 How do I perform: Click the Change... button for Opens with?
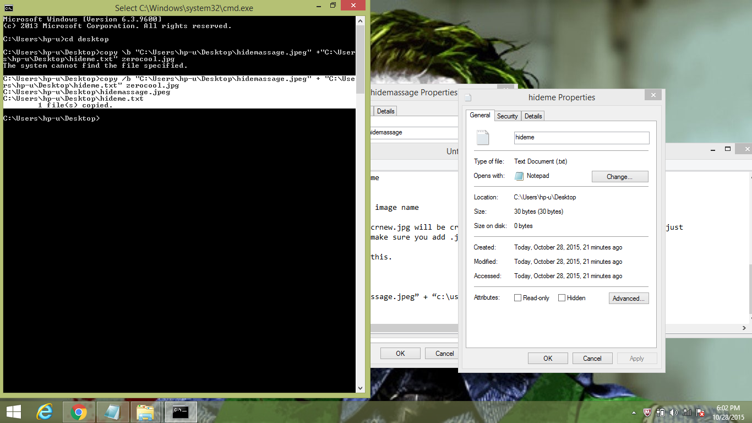pyautogui.click(x=620, y=177)
